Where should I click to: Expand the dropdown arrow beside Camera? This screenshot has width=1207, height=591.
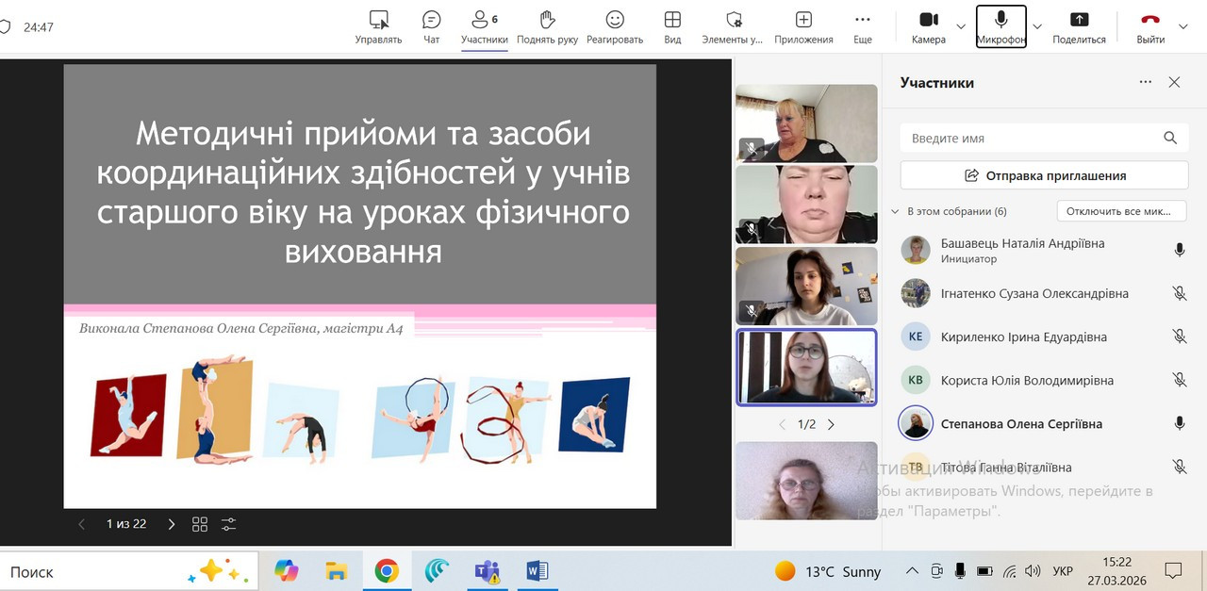point(961,26)
